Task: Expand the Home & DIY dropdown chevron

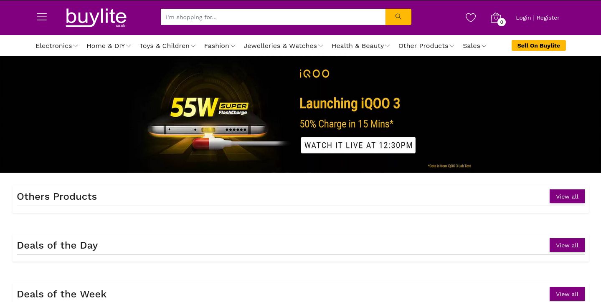Action: (128, 46)
